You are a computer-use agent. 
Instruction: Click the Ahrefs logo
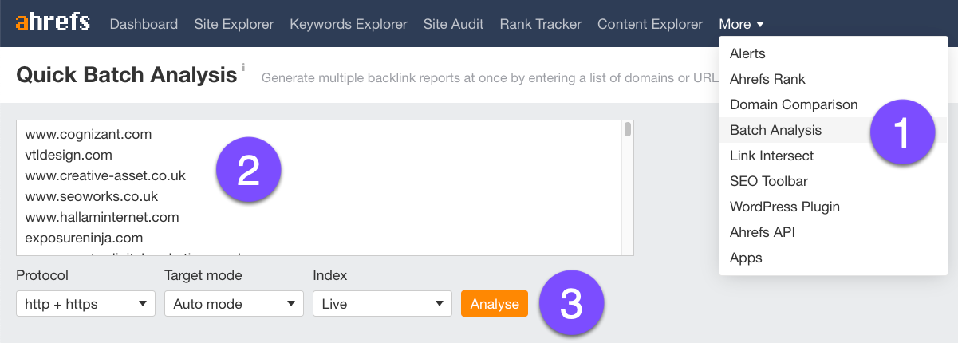tap(53, 22)
